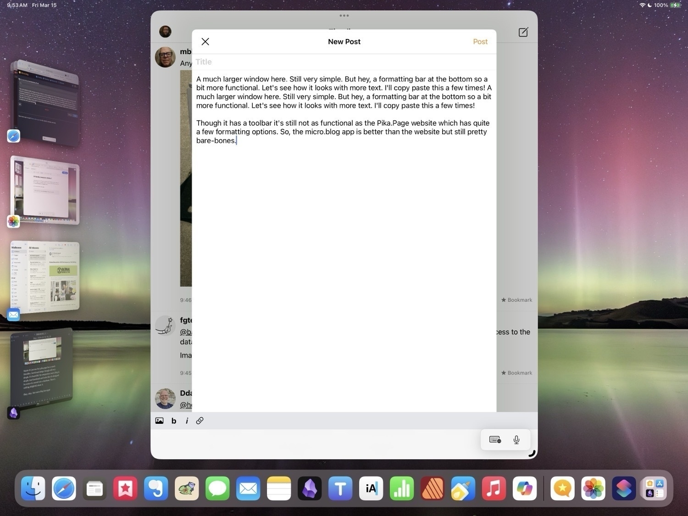Open Messages from the dock

[x=217, y=488]
